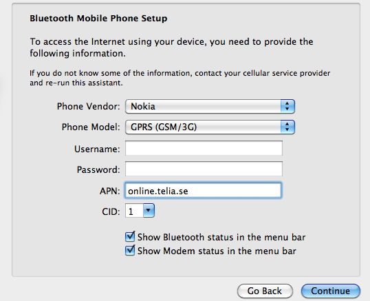This screenshot has height=301, width=370.
Task: Focus the Password text field
Action: tap(204, 169)
